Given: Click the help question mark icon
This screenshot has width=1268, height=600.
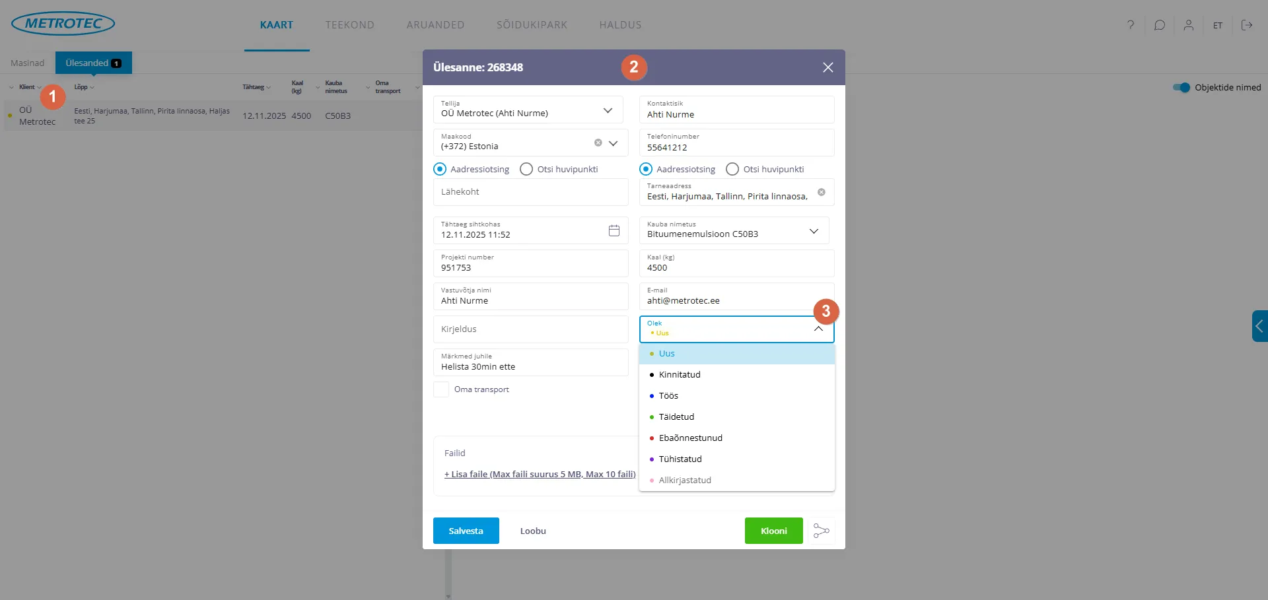Looking at the screenshot, I should [x=1131, y=25].
